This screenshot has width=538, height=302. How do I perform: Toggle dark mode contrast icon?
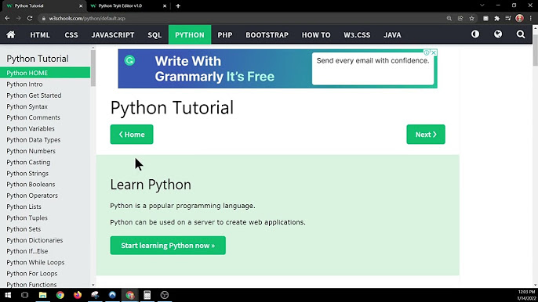475,34
